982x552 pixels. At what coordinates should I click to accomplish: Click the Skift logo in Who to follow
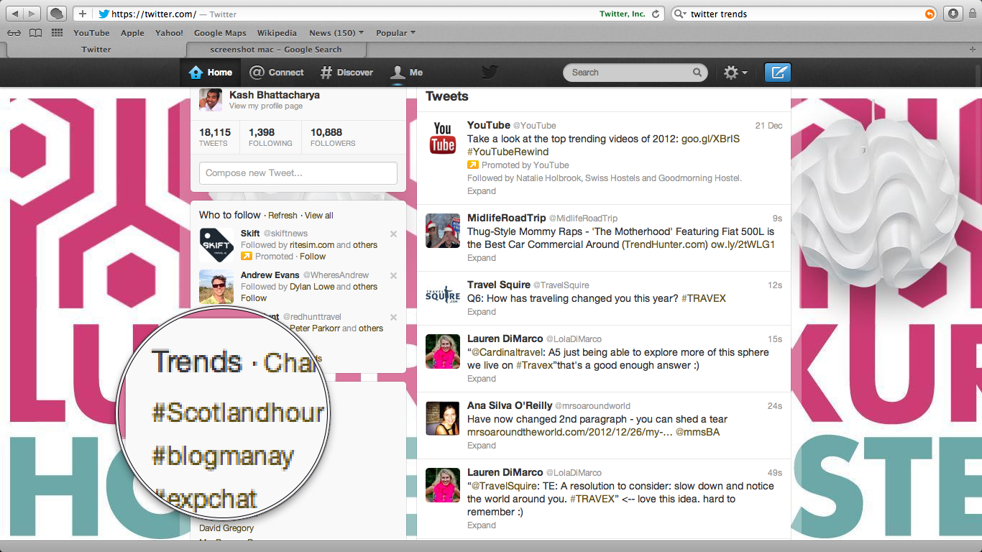[x=216, y=245]
